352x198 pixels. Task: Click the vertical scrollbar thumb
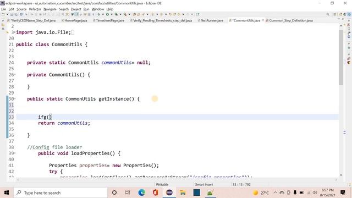341,57
